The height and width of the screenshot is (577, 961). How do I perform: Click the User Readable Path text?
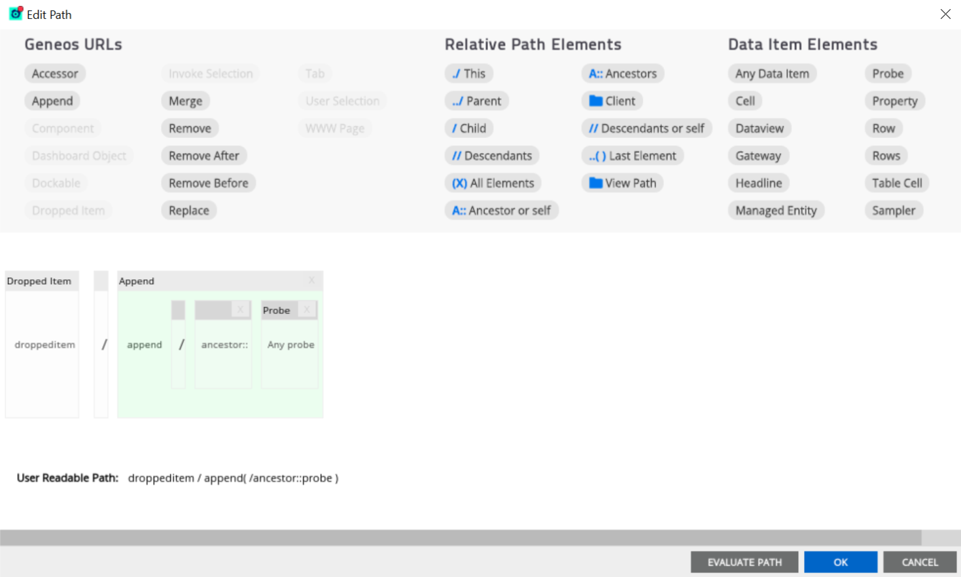pos(234,478)
